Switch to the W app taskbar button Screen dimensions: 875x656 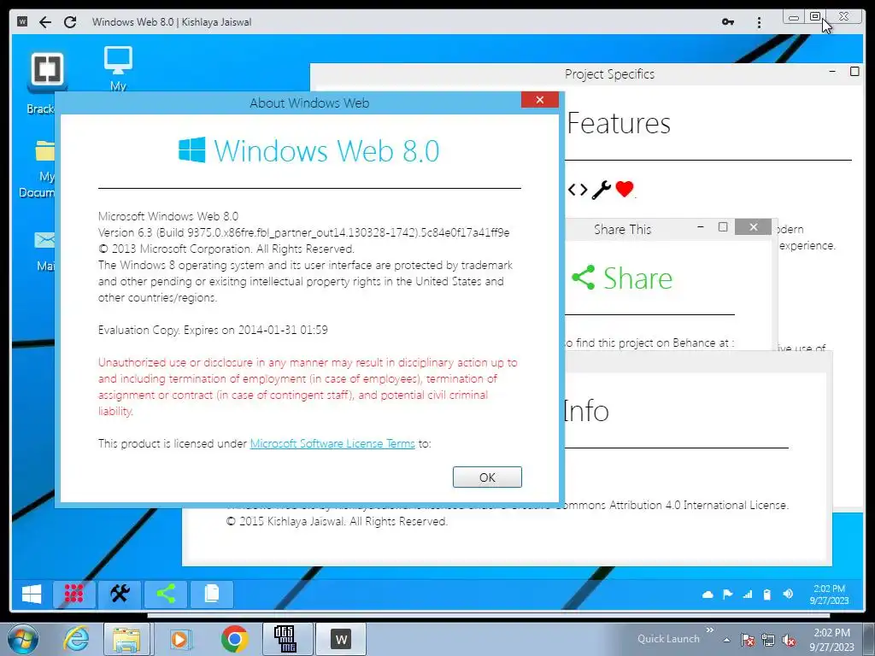(340, 639)
